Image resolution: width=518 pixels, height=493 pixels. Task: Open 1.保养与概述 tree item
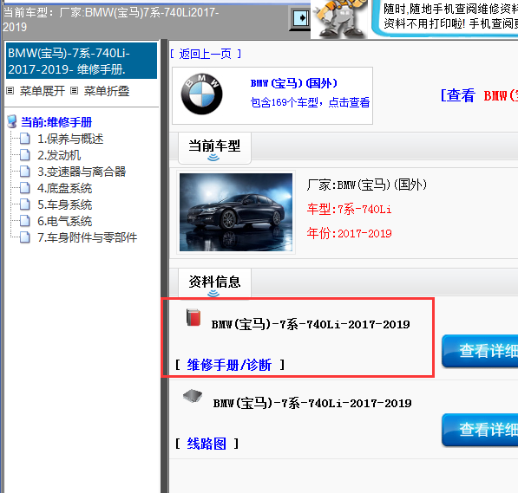coord(70,139)
